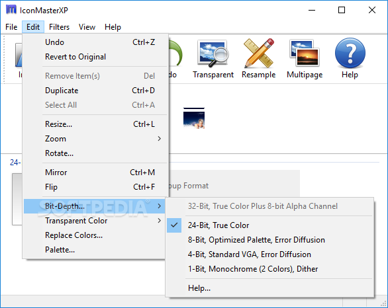Open the View menu
Screen dimensions: 388x308
point(87,27)
